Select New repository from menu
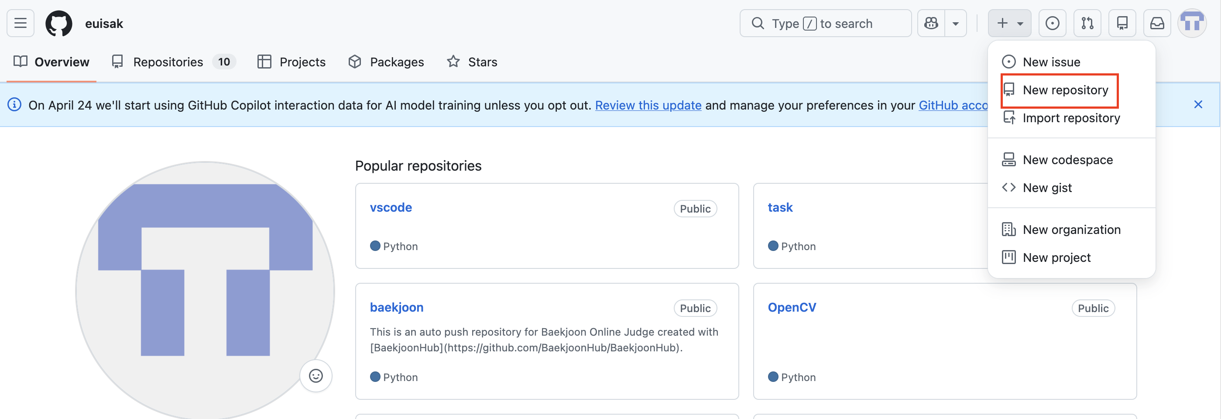 click(x=1060, y=90)
